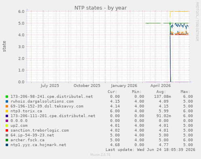
Task: Click the green swatch for 173-206-98-241.cpe.distributel.net
Action: point(7,97)
